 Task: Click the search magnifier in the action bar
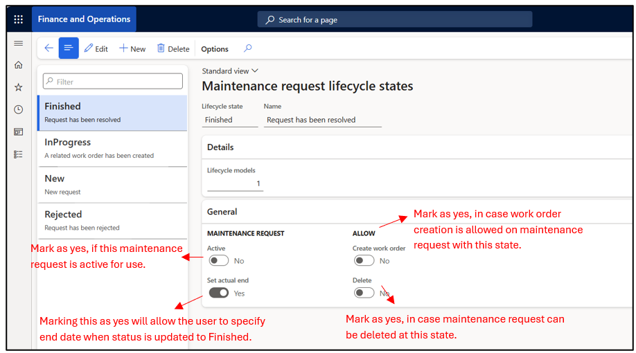pyautogui.click(x=247, y=48)
